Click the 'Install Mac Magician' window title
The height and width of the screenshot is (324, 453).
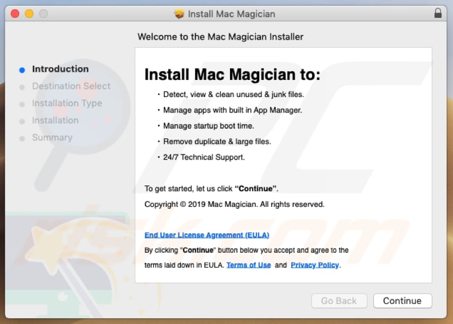[x=232, y=14]
